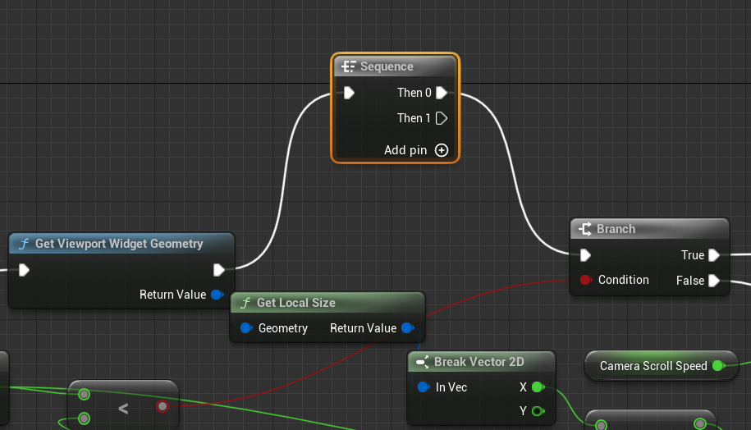Click the X output pin of Break Vector
This screenshot has height=430, width=751.
tap(538, 387)
